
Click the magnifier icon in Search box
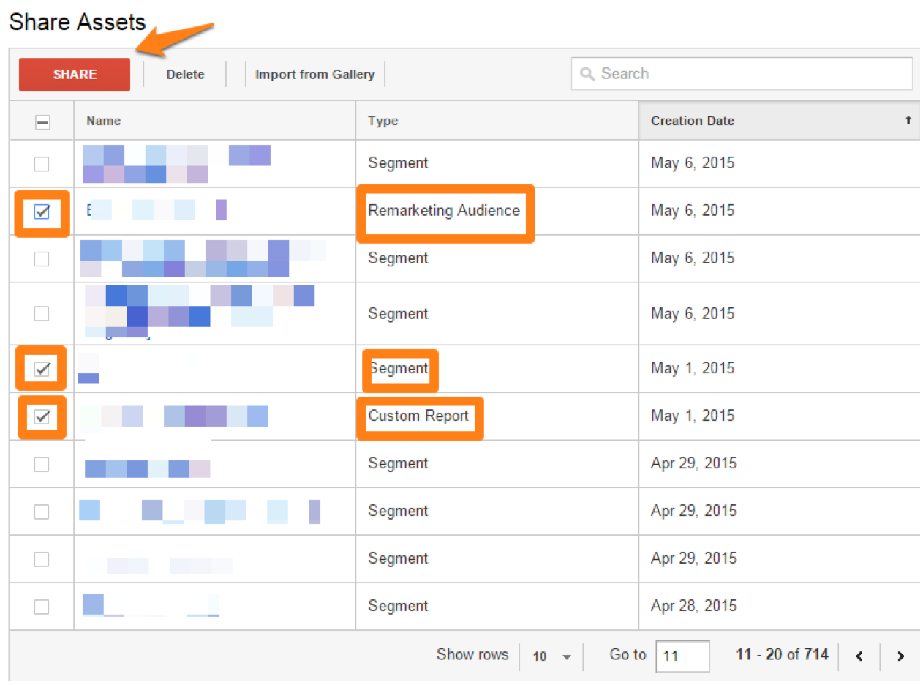587,74
